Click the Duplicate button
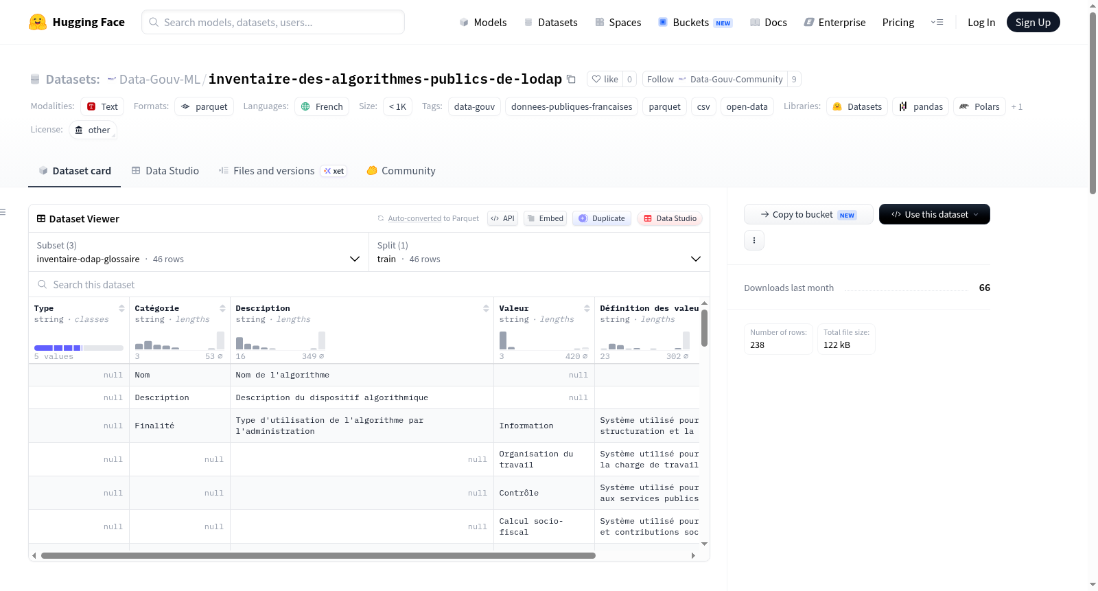1098x591 pixels. [602, 218]
